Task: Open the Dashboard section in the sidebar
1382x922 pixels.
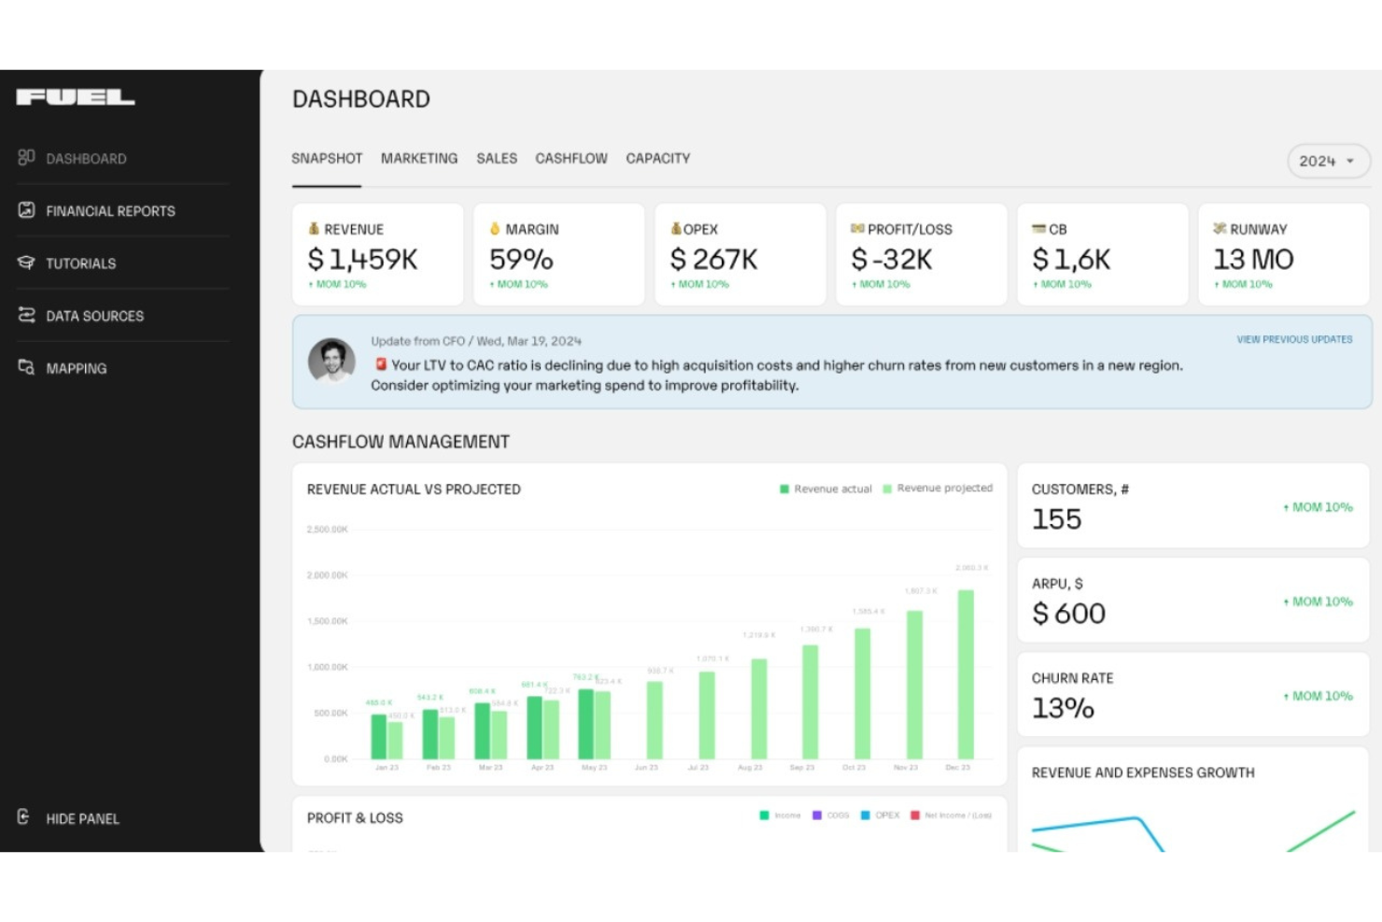Action: tap(26, 158)
